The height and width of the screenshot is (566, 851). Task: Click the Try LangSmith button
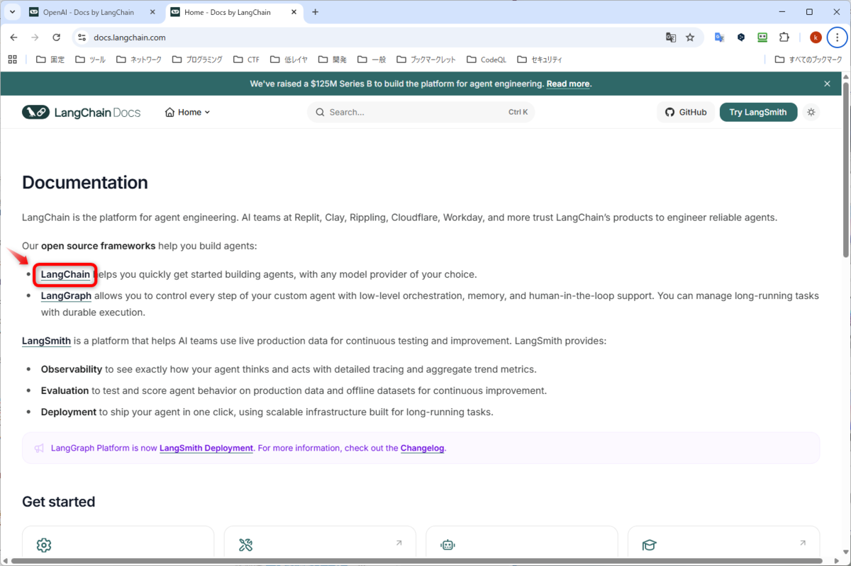758,112
